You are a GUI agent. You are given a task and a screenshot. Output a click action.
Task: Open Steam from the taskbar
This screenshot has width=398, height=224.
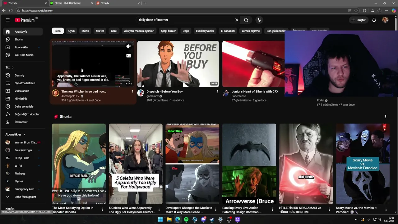212,219
